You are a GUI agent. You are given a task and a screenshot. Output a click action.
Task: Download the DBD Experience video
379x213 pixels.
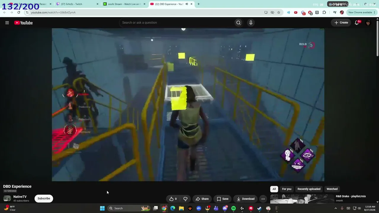pyautogui.click(x=245, y=199)
